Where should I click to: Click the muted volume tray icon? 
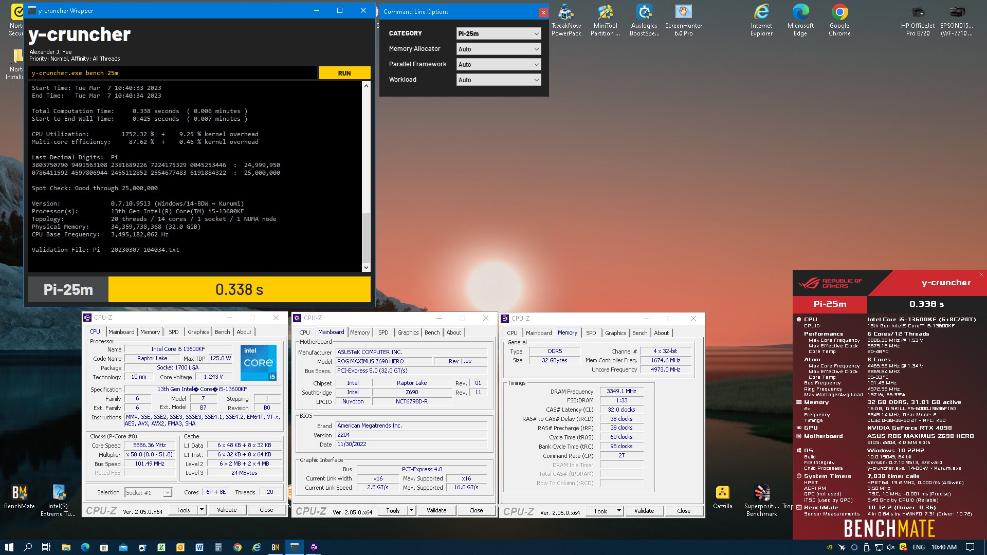891,547
